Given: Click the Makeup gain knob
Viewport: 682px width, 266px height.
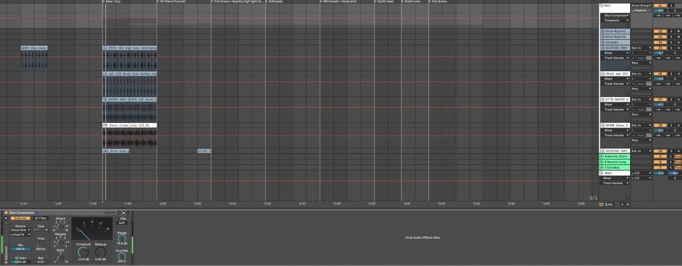Looking at the screenshot, I should [x=101, y=251].
